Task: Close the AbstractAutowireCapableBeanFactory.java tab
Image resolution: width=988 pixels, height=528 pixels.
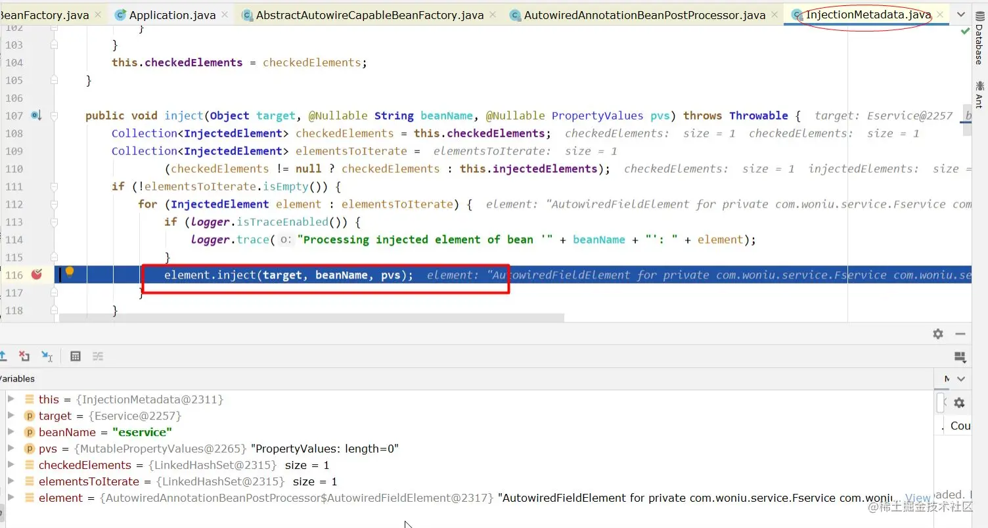Action: 491,14
